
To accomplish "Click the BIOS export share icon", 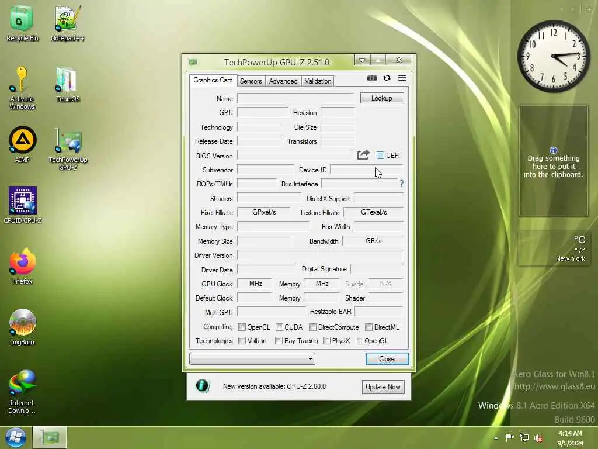I will [363, 154].
